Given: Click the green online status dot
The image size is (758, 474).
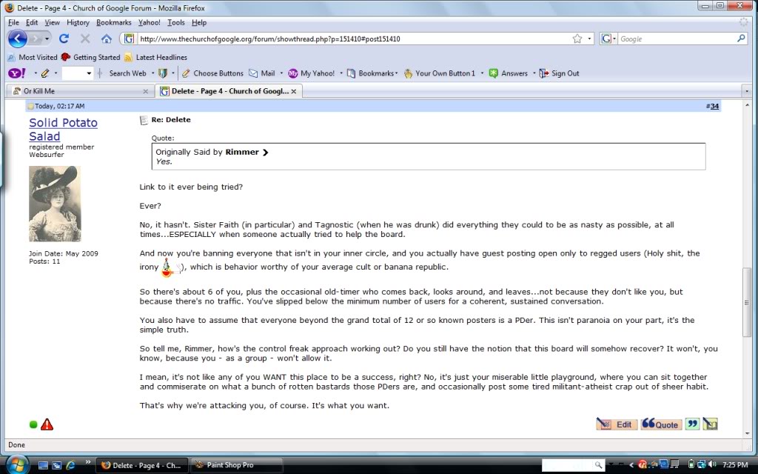Looking at the screenshot, I should point(33,424).
